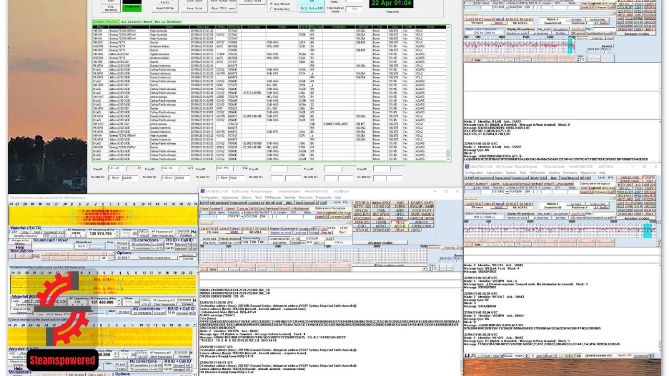Open Frequencies menu in center MultiPSK window
Screen dimensions: 669x376
[324, 197]
